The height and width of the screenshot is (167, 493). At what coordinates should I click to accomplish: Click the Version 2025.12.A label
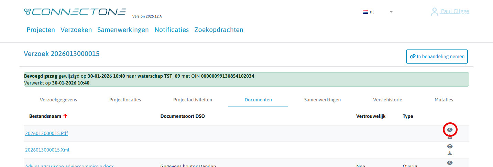coord(147,16)
